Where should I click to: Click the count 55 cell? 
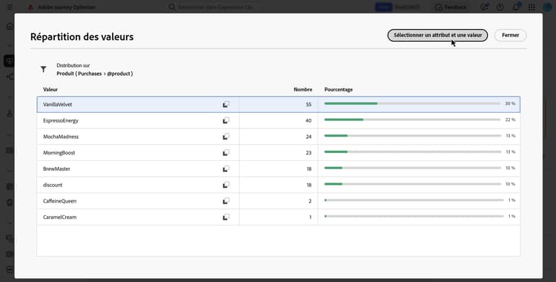(x=278, y=105)
